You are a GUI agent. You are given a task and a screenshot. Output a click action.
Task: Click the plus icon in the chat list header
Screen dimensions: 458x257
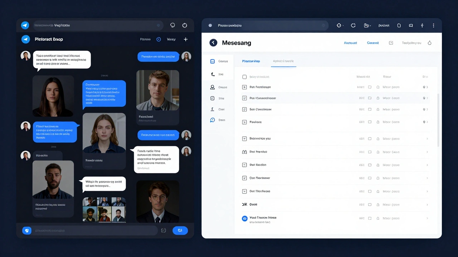185,39
